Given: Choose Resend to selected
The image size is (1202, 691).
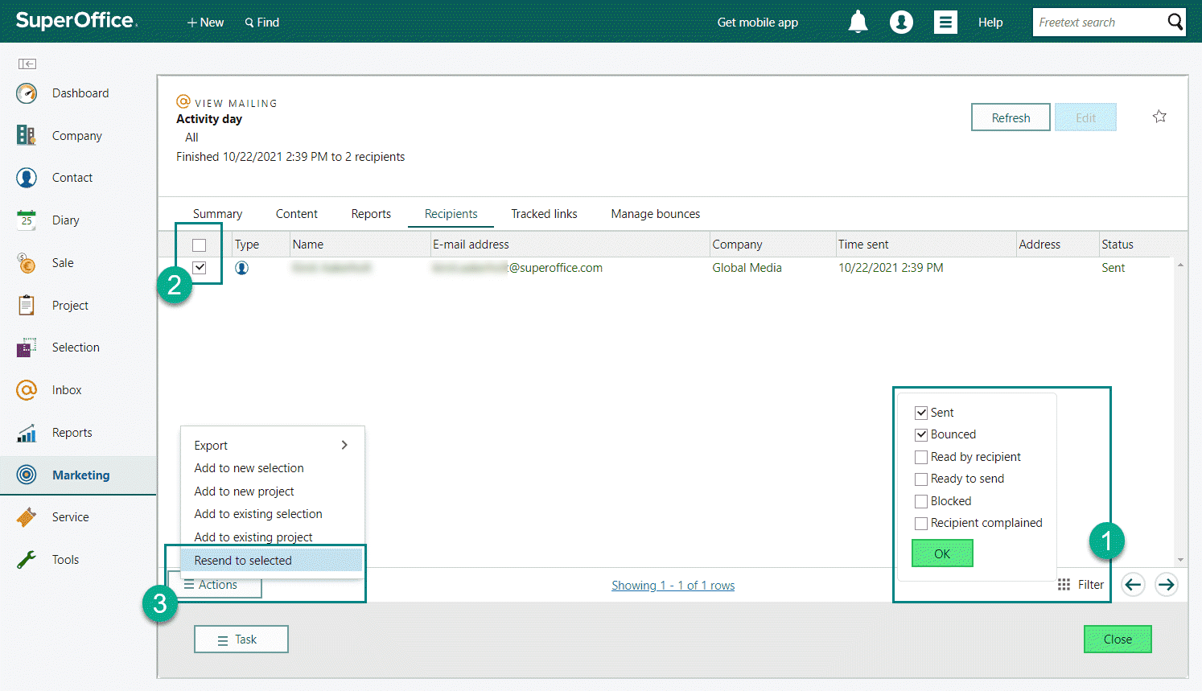Looking at the screenshot, I should [x=272, y=560].
